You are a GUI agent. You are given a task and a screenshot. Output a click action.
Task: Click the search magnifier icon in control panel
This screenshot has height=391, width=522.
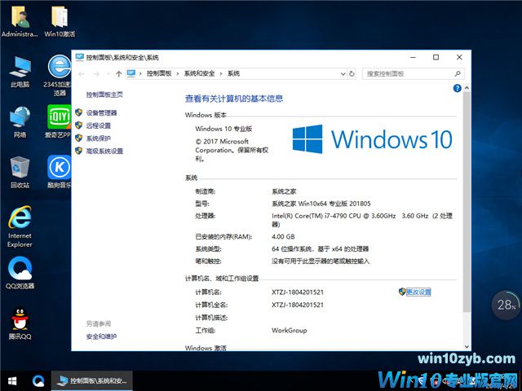[458, 73]
